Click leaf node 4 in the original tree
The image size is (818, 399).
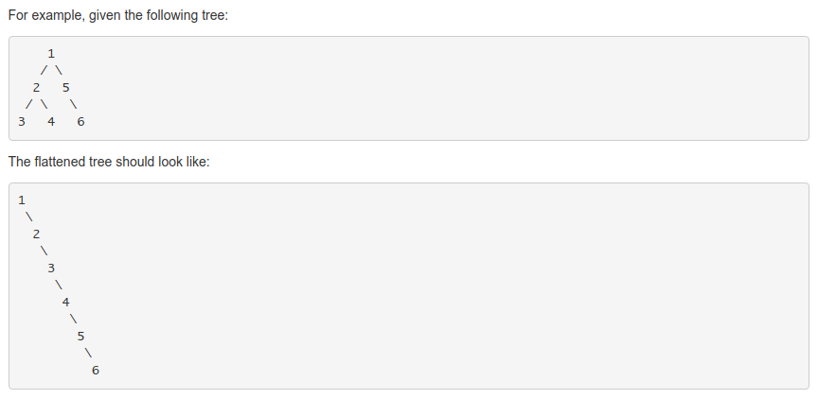pyautogui.click(x=51, y=121)
